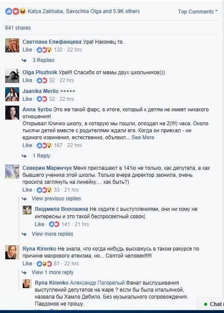Expand View more replies link
224x313 pixels.
[52, 234]
